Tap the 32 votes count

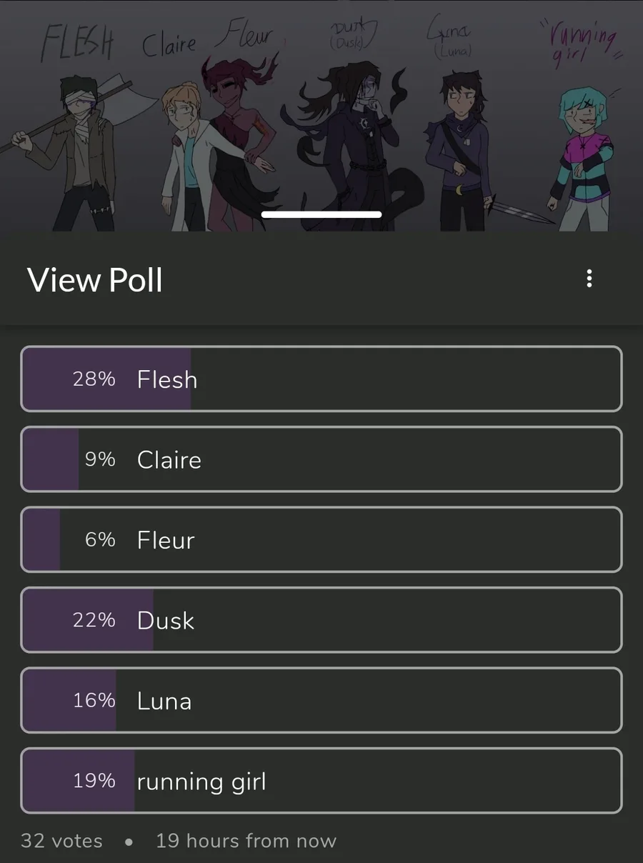pos(61,841)
